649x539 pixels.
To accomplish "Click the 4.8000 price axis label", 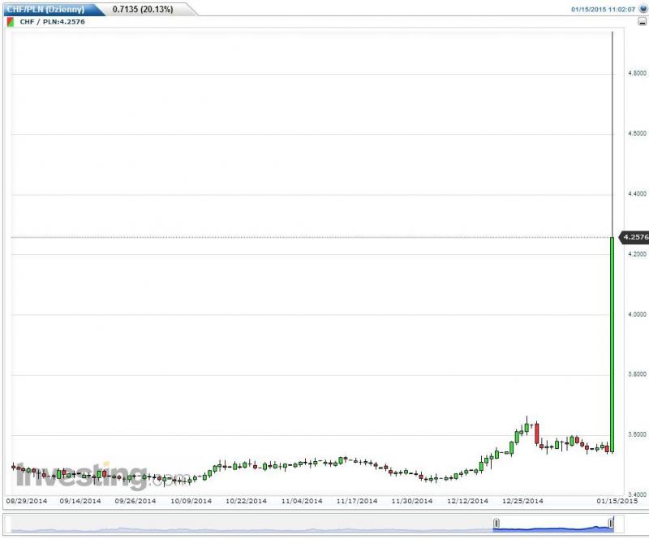I will pyautogui.click(x=636, y=74).
